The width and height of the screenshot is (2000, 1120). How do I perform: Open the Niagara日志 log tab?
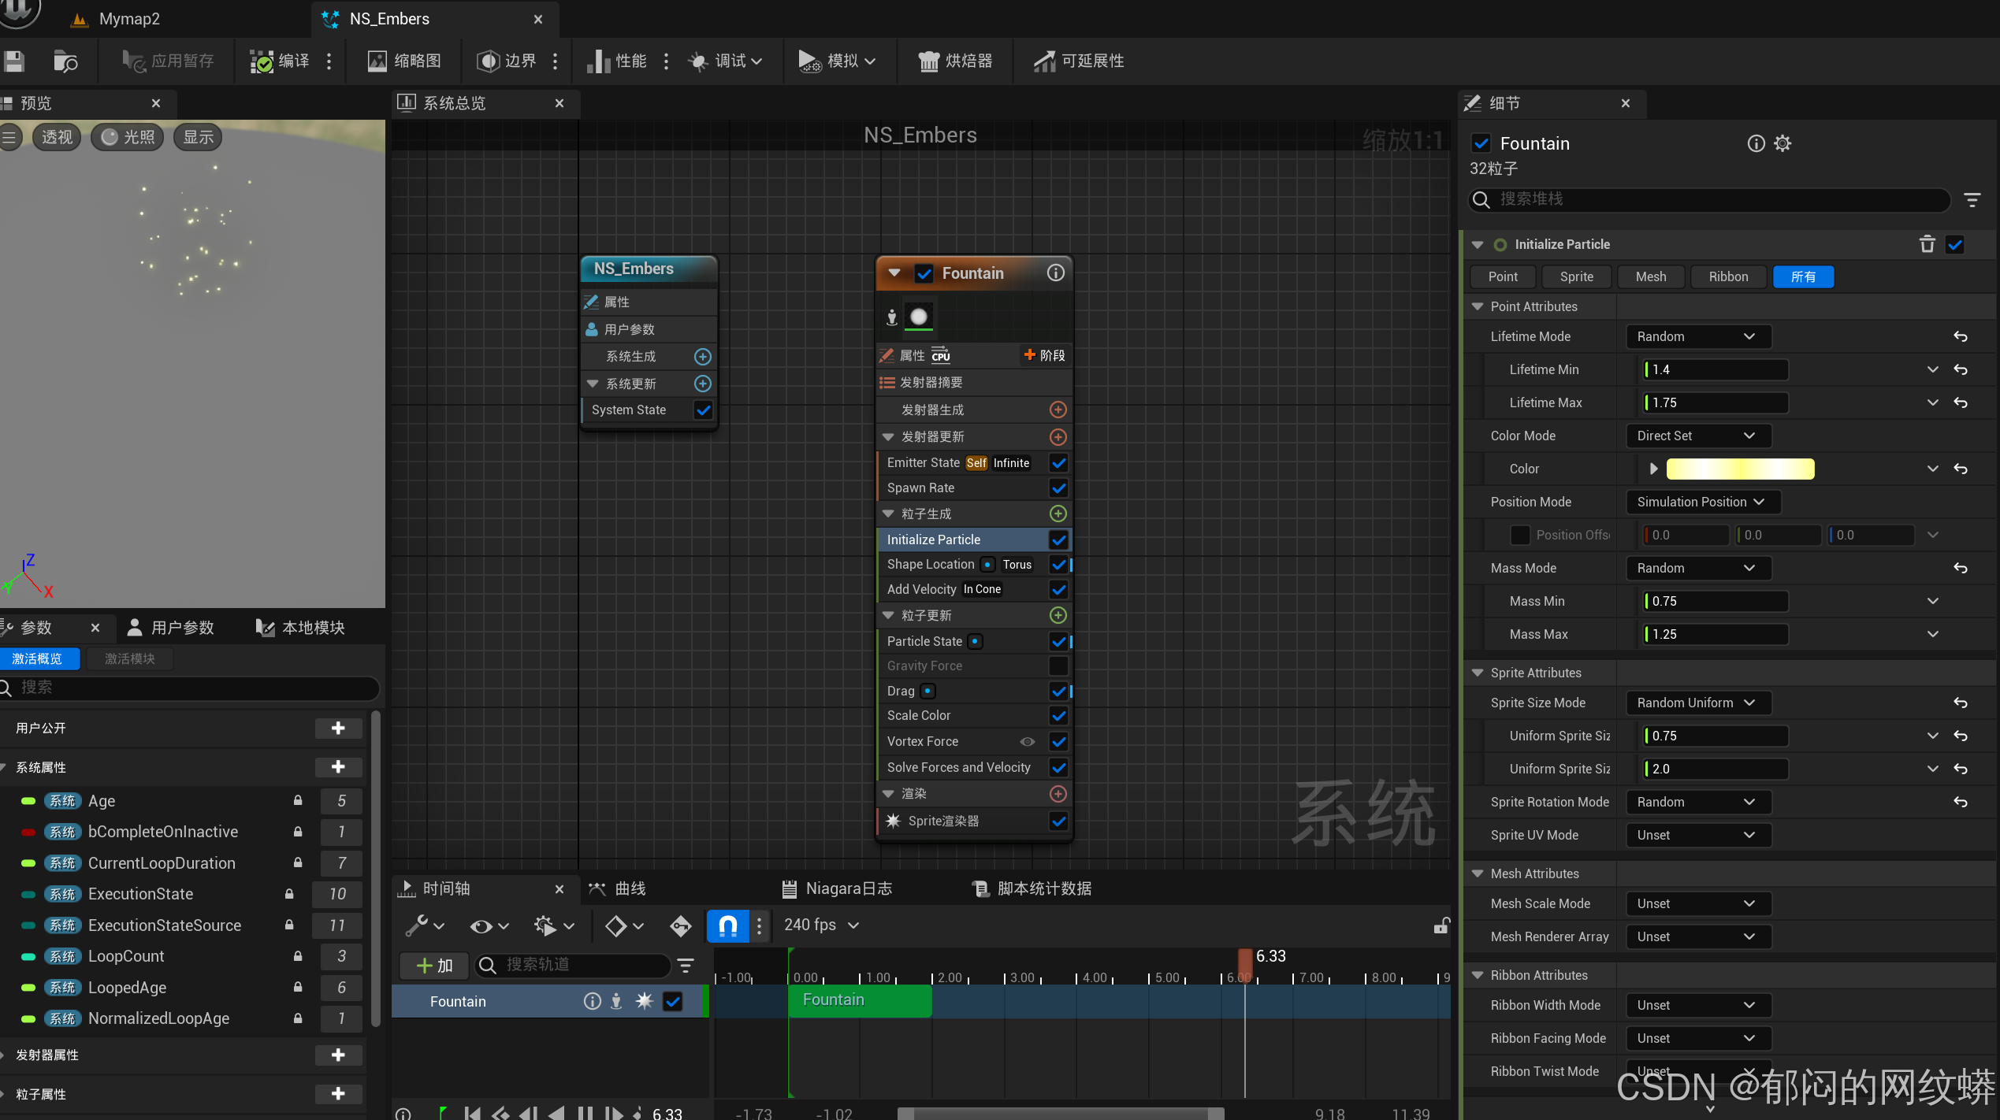click(836, 888)
